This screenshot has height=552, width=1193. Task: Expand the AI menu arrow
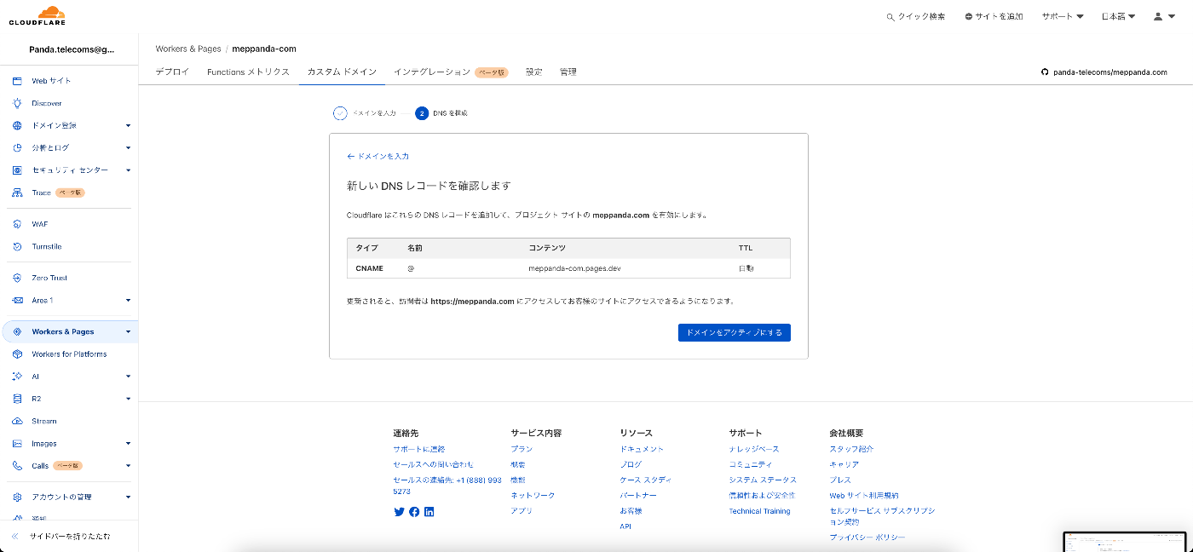[128, 377]
